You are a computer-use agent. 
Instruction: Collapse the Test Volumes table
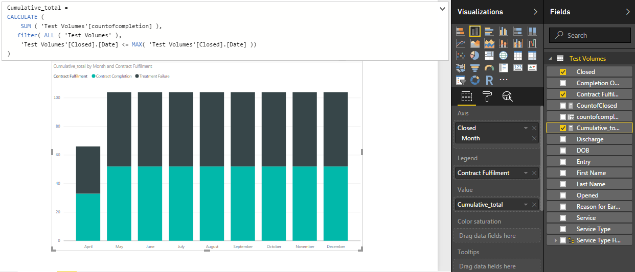(551, 59)
